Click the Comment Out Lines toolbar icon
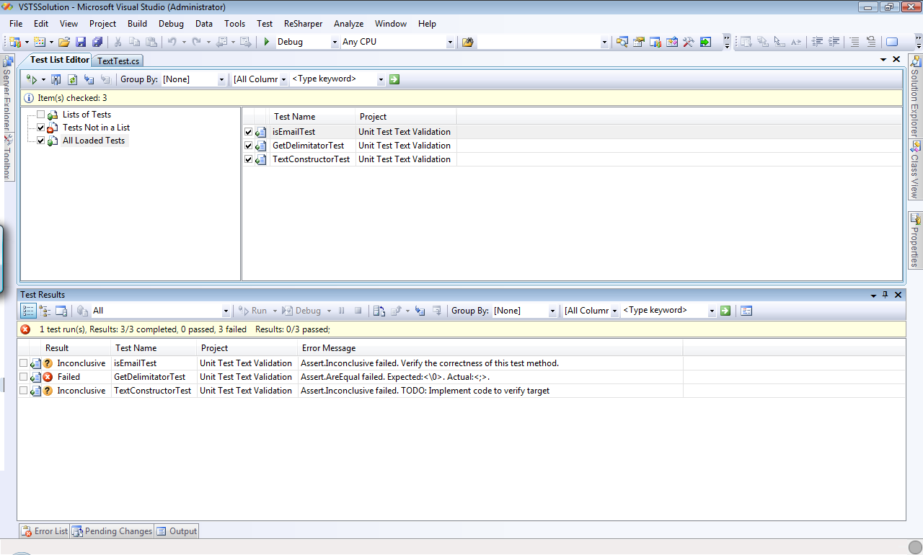 coord(854,42)
